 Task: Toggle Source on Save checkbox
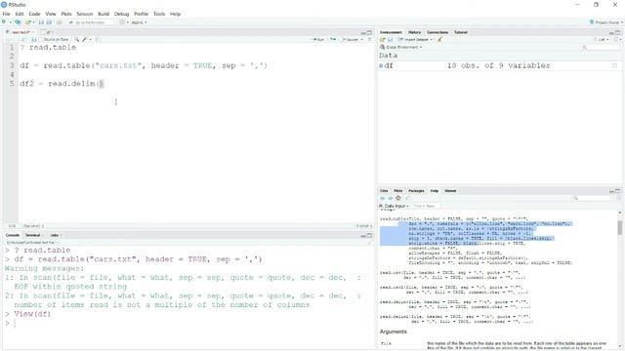pyautogui.click(x=53, y=39)
